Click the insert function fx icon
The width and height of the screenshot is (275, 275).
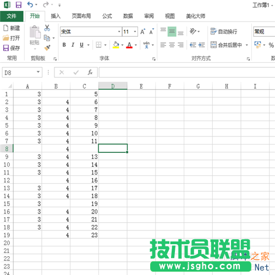pos(90,73)
